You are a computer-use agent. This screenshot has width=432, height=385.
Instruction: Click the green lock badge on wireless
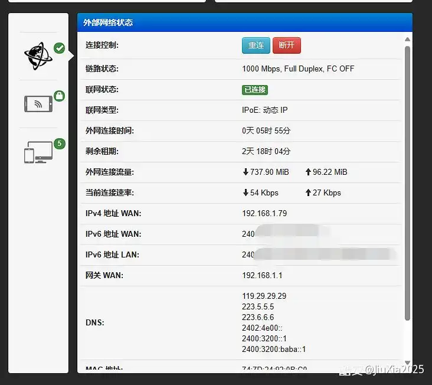pyautogui.click(x=59, y=96)
